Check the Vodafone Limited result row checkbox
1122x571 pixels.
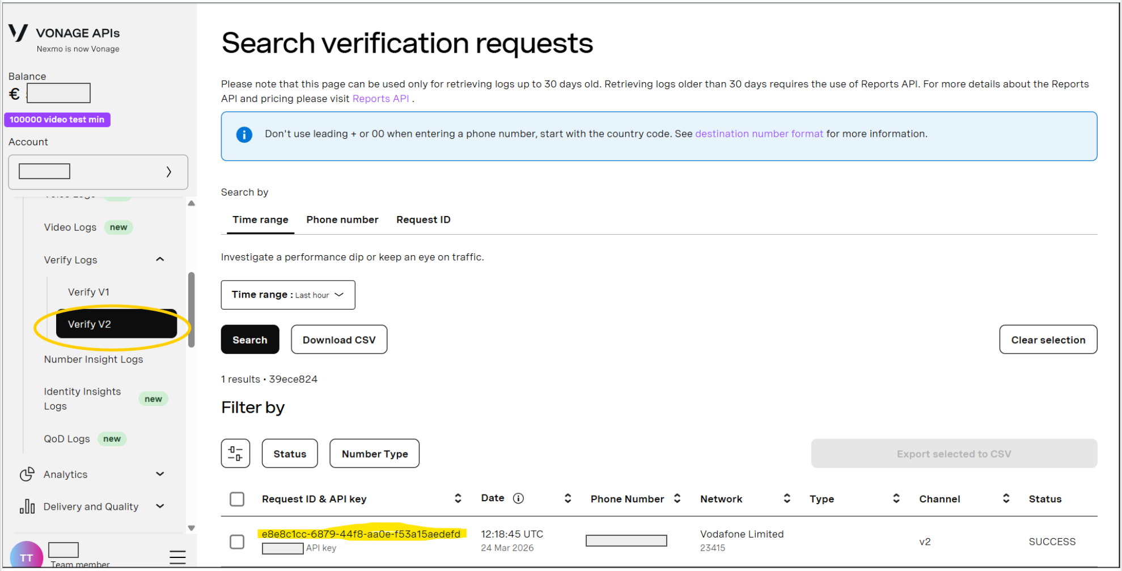point(237,542)
